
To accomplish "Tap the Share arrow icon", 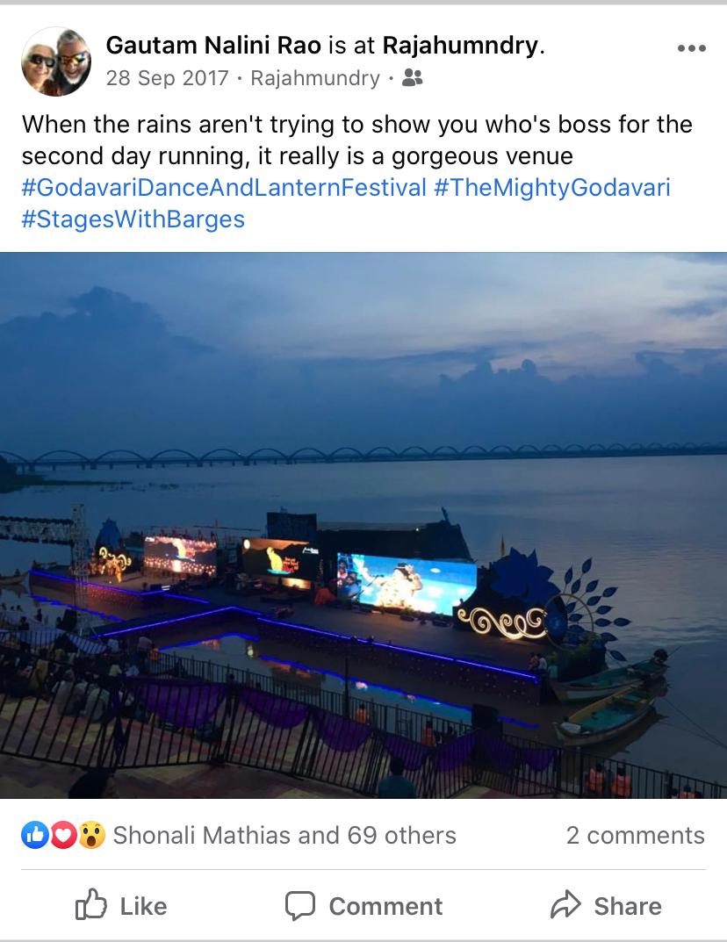I will (565, 905).
